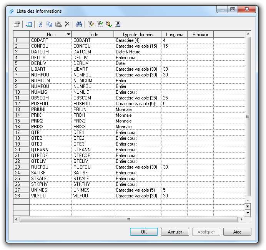Click the Code column header
Screen dimensions: 266x250
[x=93, y=35]
